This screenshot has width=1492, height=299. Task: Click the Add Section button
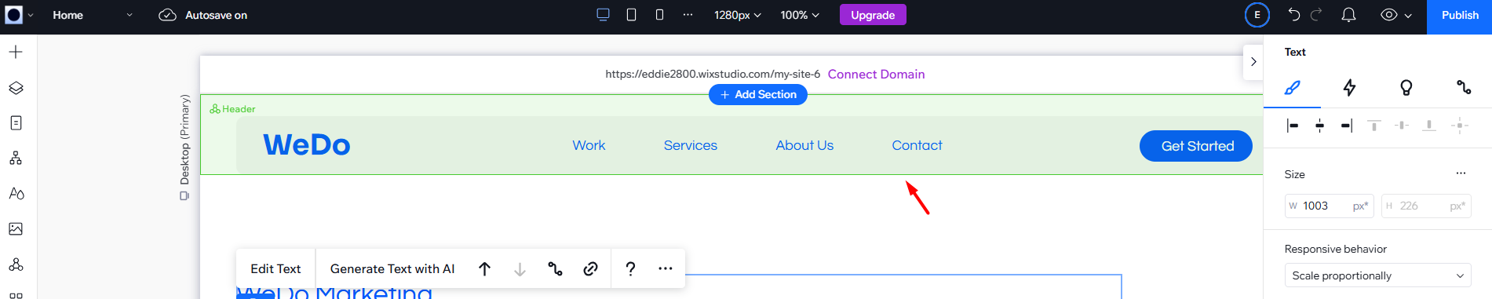(758, 94)
